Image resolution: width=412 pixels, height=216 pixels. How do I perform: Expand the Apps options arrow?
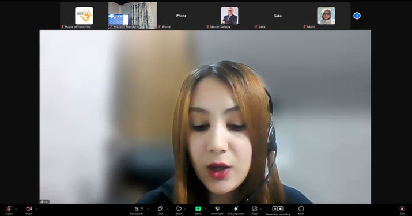point(260,209)
